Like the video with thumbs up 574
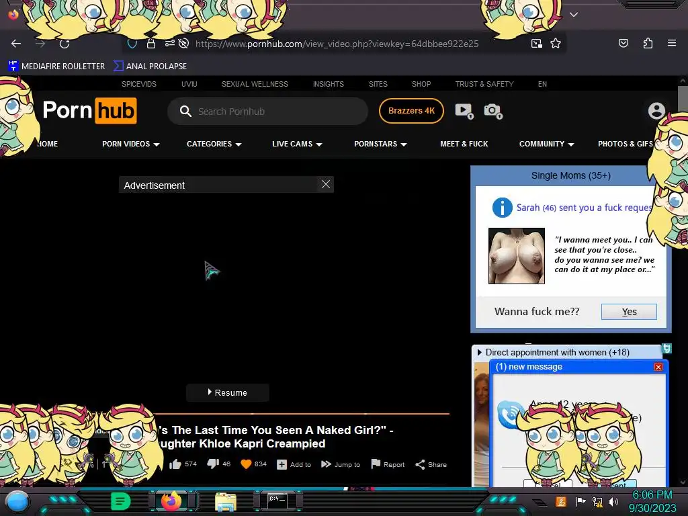Image resolution: width=688 pixels, height=516 pixels. pos(175,464)
